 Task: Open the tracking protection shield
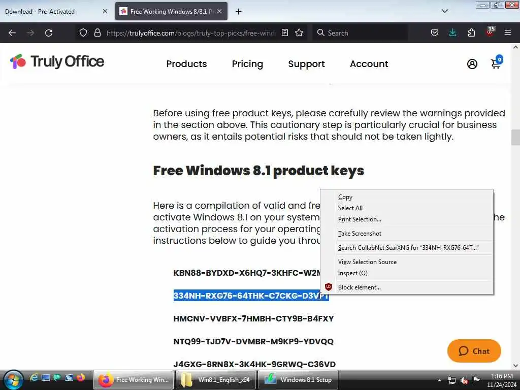83,32
